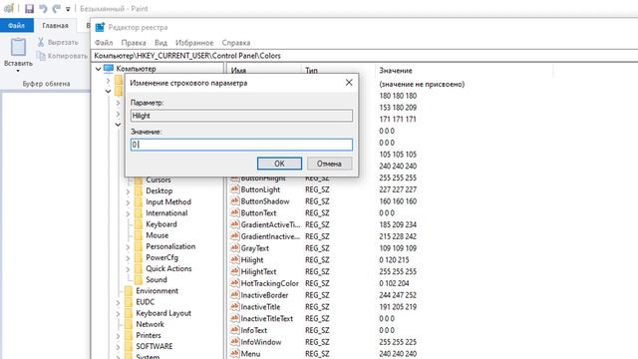Open the Правка menu in Registry Editor
The width and height of the screenshot is (638, 359).
[x=134, y=43]
